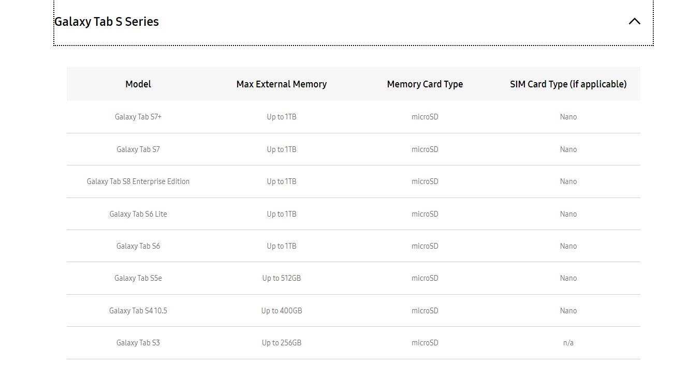Click the Up to 512GB memory value
The width and height of the screenshot is (674, 365).
point(282,278)
